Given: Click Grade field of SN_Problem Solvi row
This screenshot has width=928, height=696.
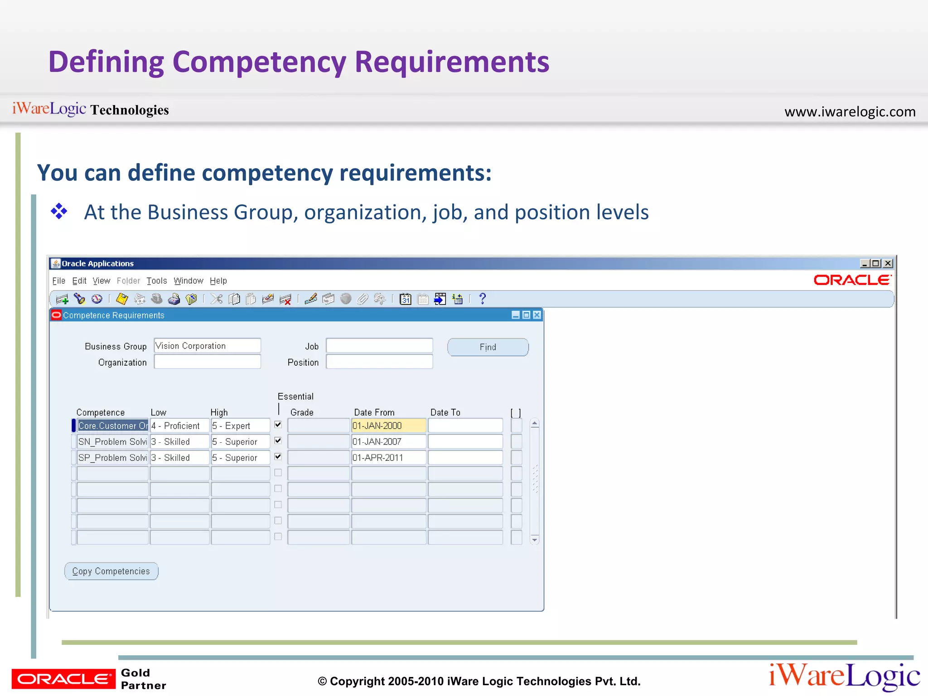Looking at the screenshot, I should [319, 441].
